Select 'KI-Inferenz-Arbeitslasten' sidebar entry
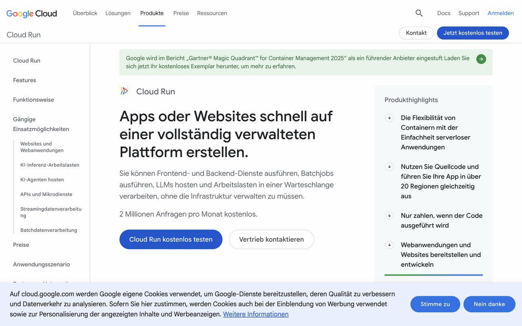The width and height of the screenshot is (522, 326). point(50,165)
